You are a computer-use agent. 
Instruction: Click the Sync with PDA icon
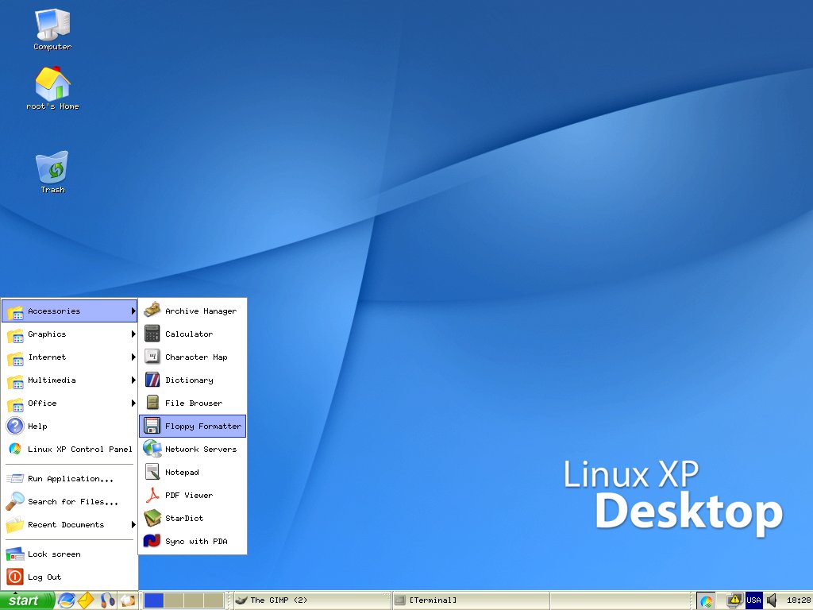pos(152,540)
